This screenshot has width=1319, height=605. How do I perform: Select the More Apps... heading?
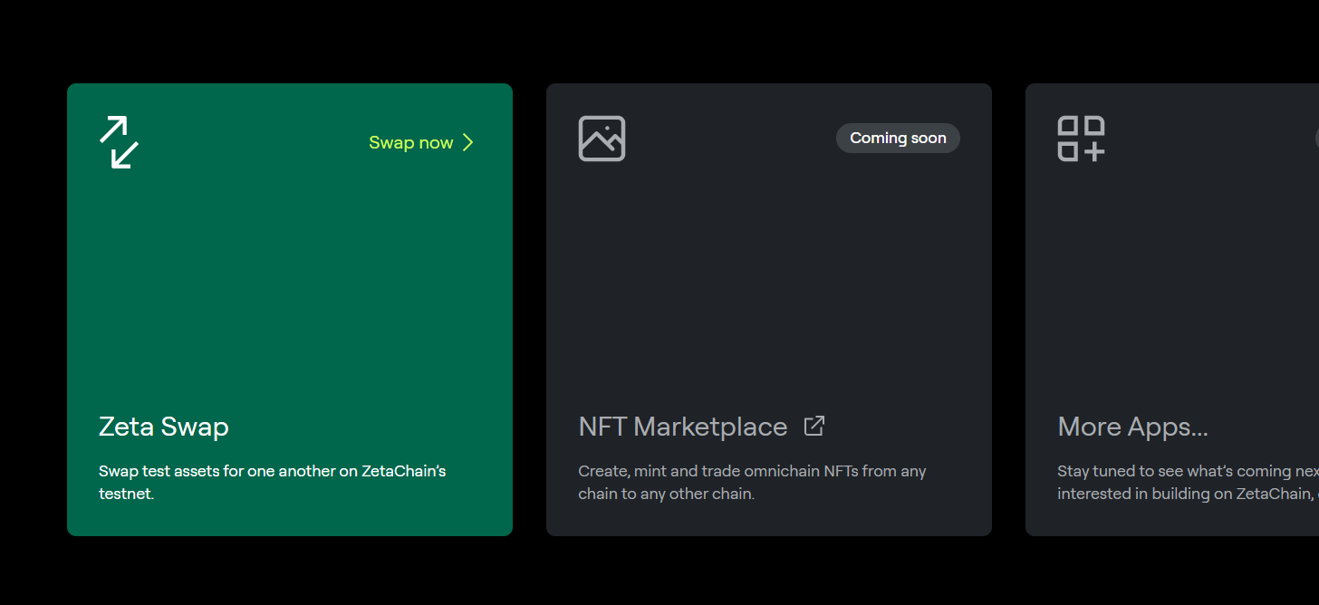[1132, 427]
